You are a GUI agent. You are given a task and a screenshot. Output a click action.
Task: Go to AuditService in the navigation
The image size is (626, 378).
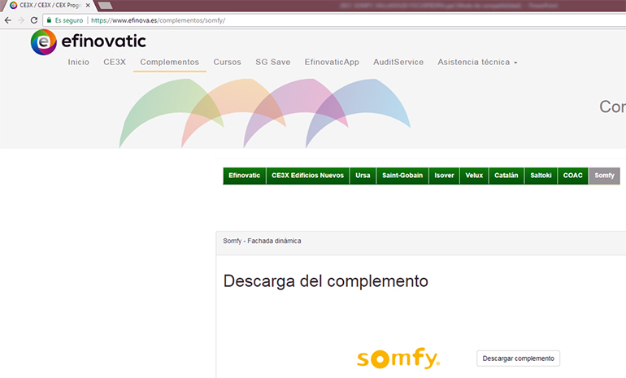398,62
